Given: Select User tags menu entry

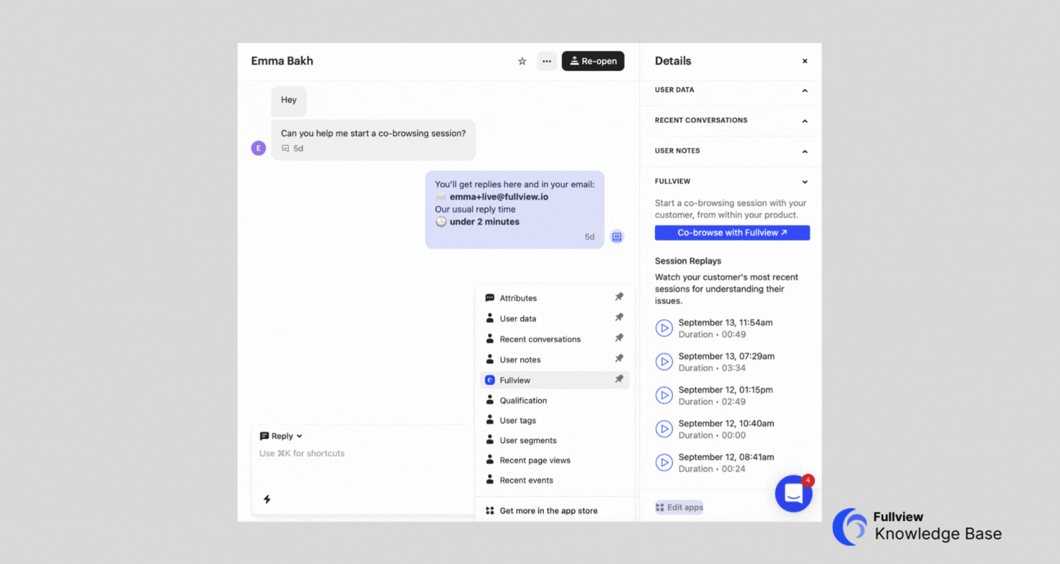Looking at the screenshot, I should 555,420.
